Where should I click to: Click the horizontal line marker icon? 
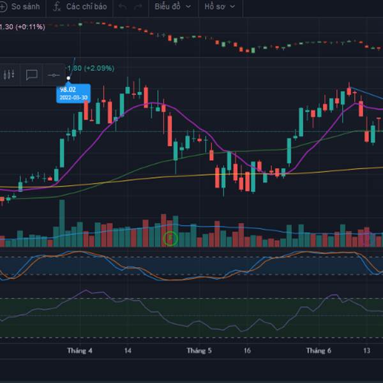click(54, 75)
